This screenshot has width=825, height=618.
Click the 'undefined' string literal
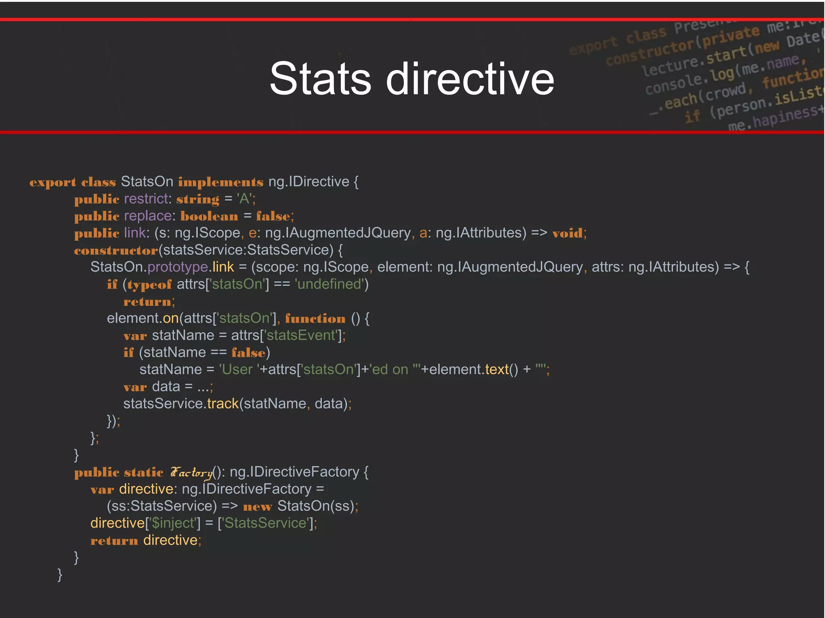330,284
